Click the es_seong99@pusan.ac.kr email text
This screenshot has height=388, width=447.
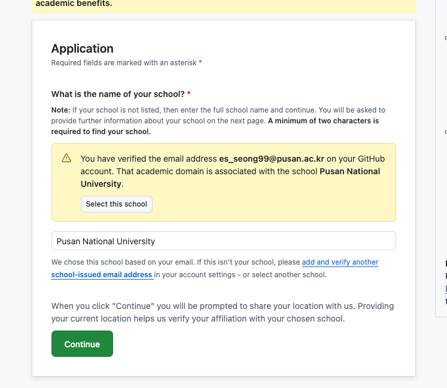tap(272, 159)
